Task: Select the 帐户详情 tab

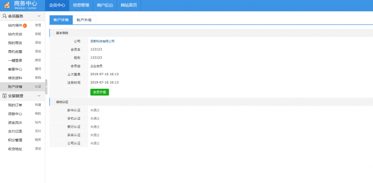Action: (61, 20)
